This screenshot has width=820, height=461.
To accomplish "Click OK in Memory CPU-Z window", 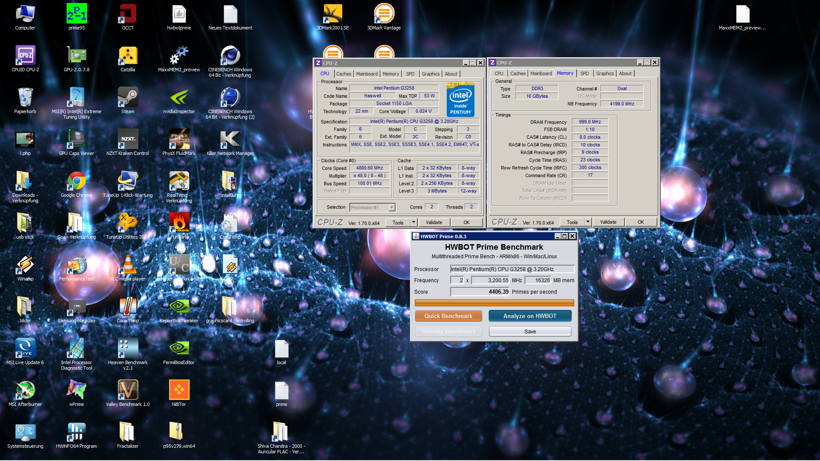I will pos(641,222).
